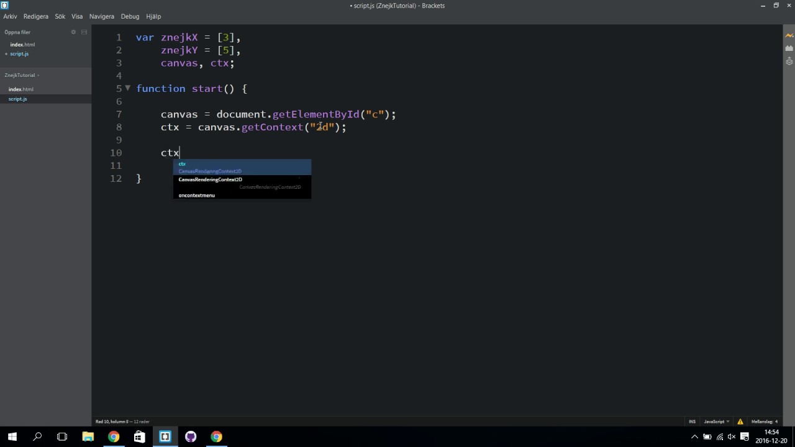Open the Windows Start menu
795x447 pixels.
tap(12, 436)
